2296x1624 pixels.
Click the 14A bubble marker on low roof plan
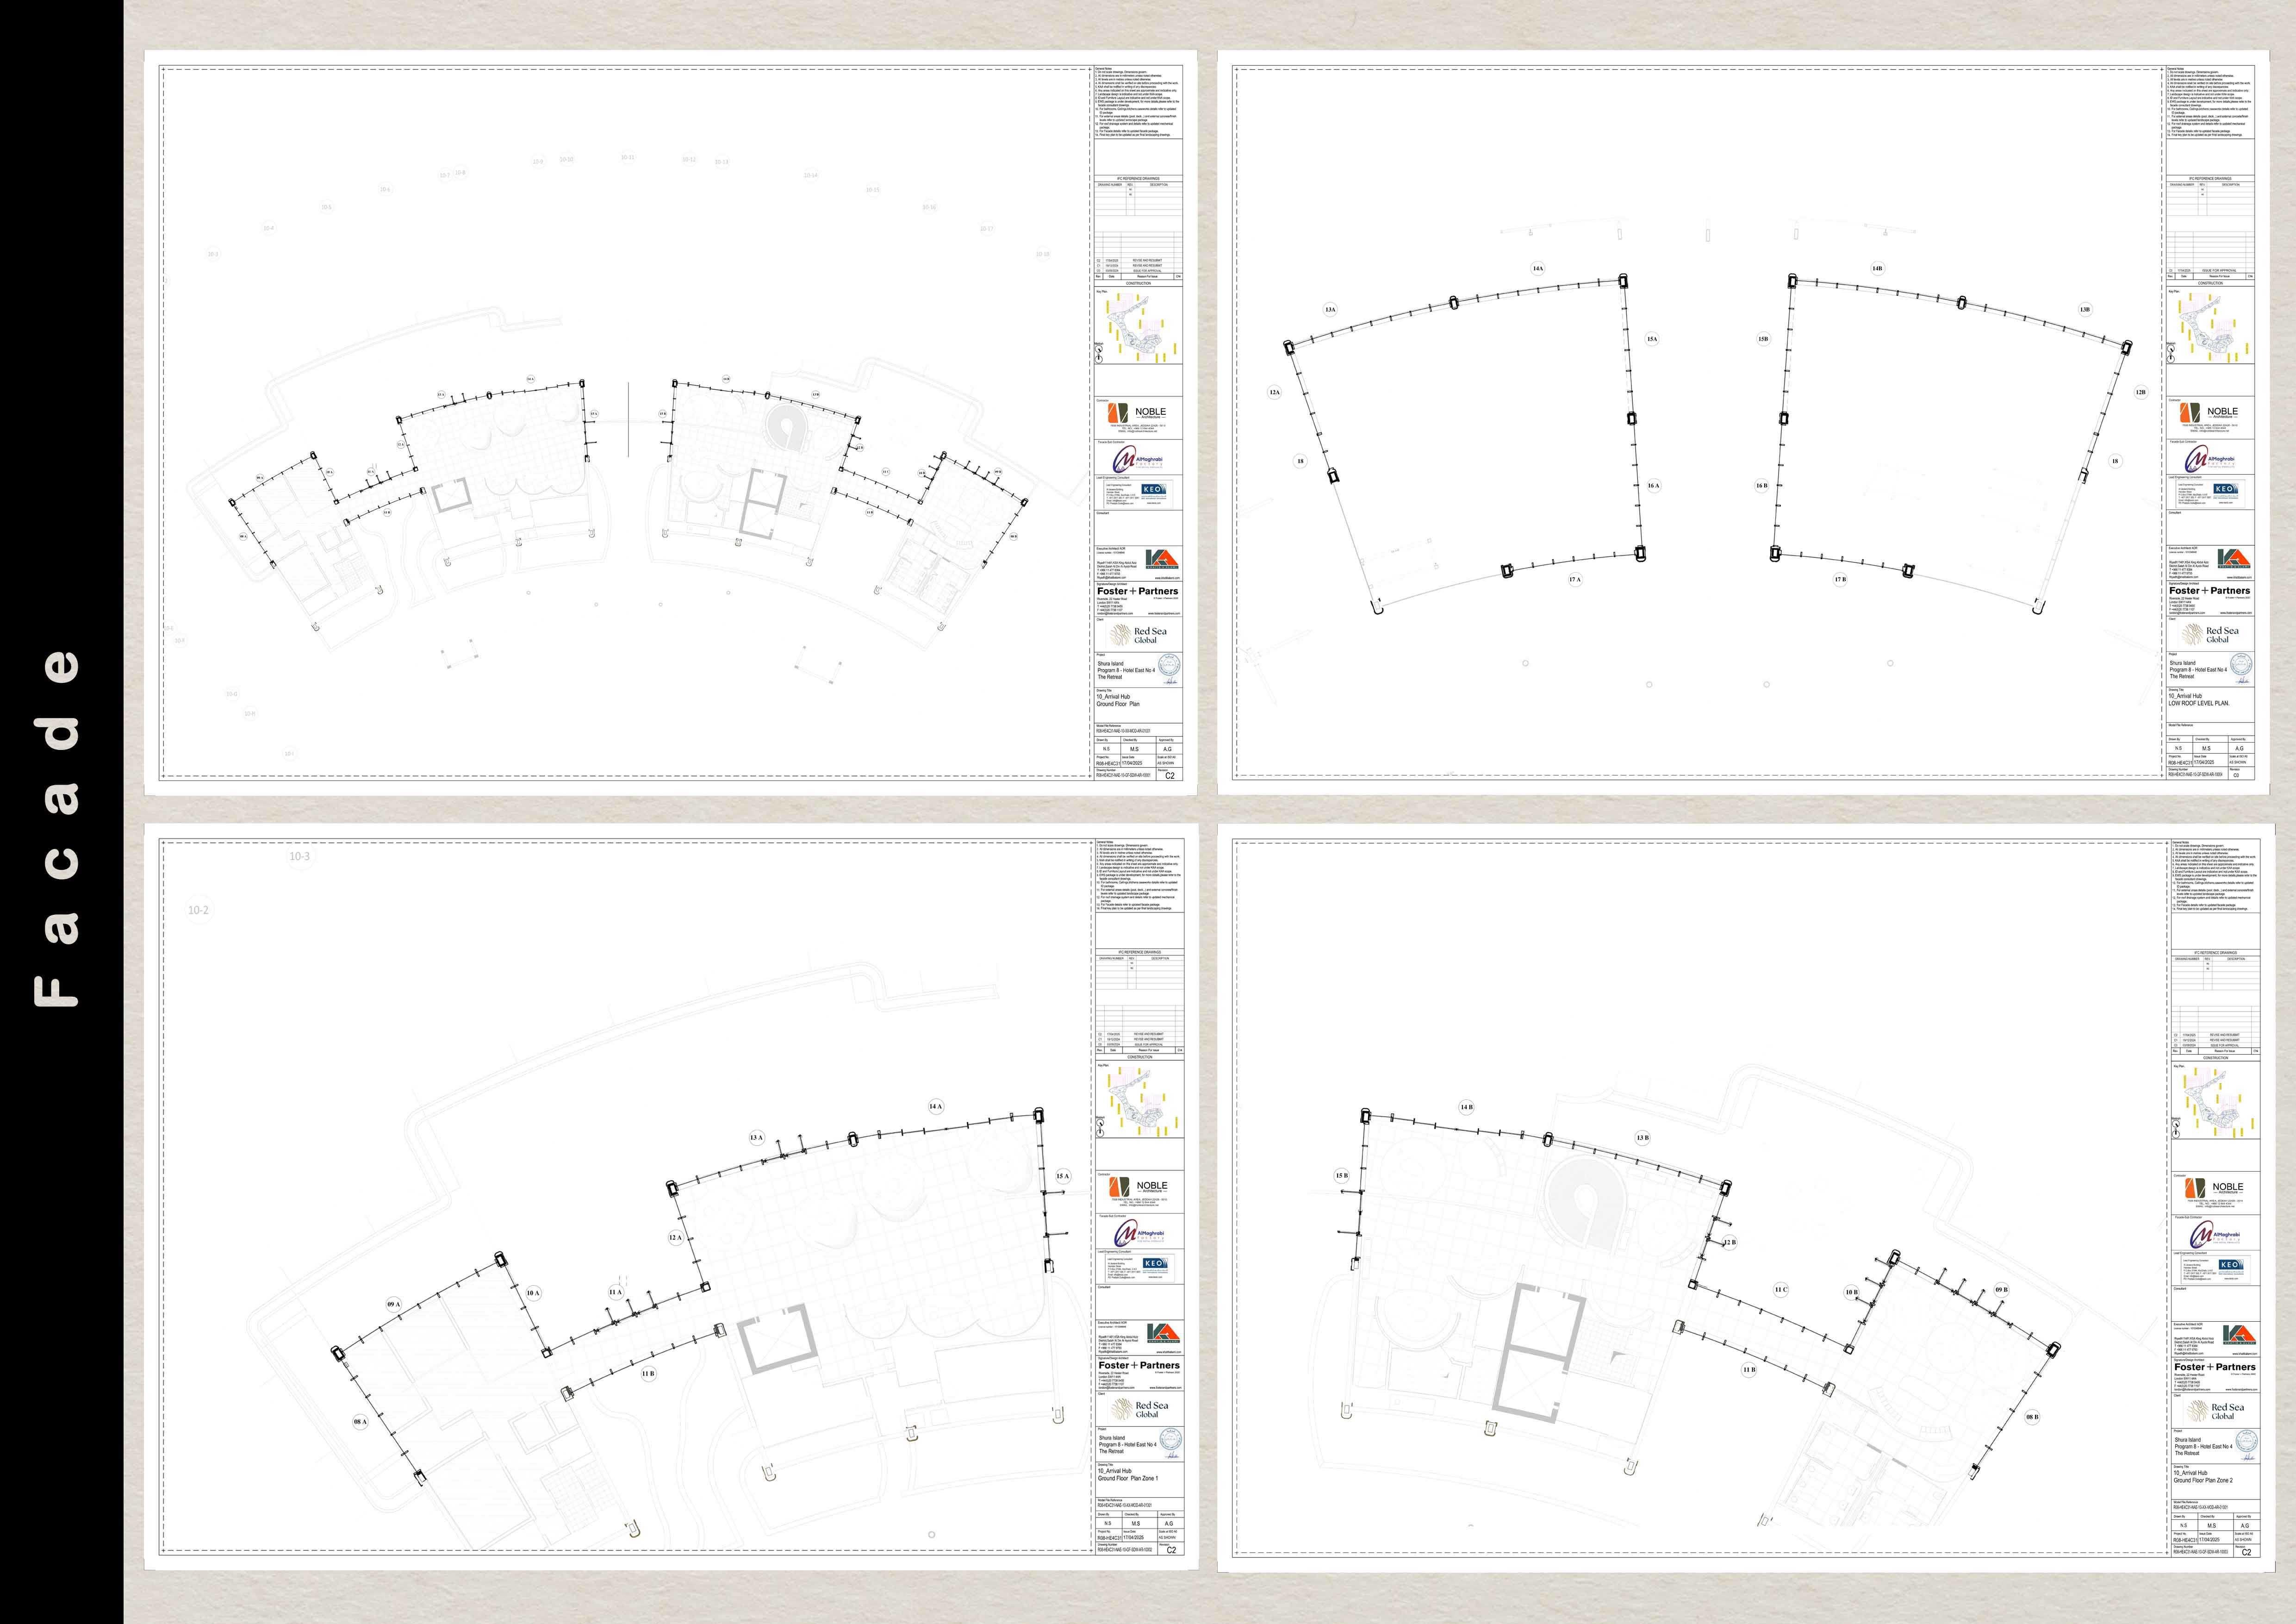(x=1538, y=268)
